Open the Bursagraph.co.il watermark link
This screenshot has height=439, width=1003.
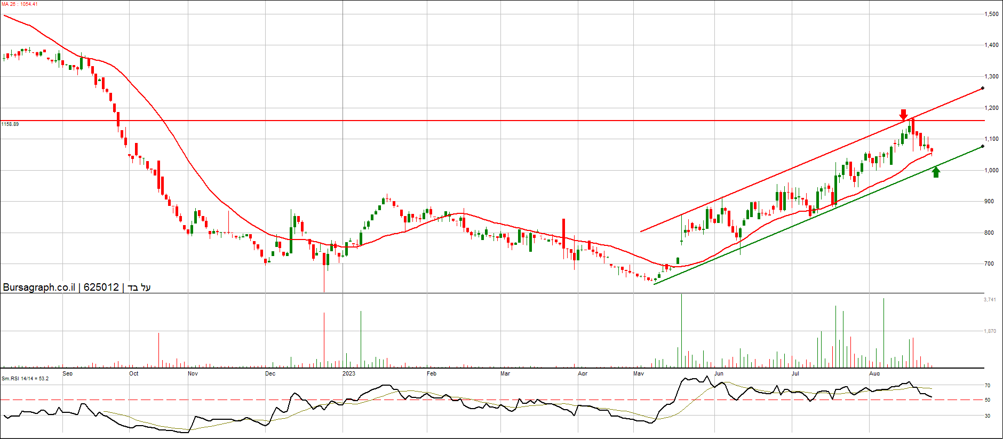click(x=39, y=288)
